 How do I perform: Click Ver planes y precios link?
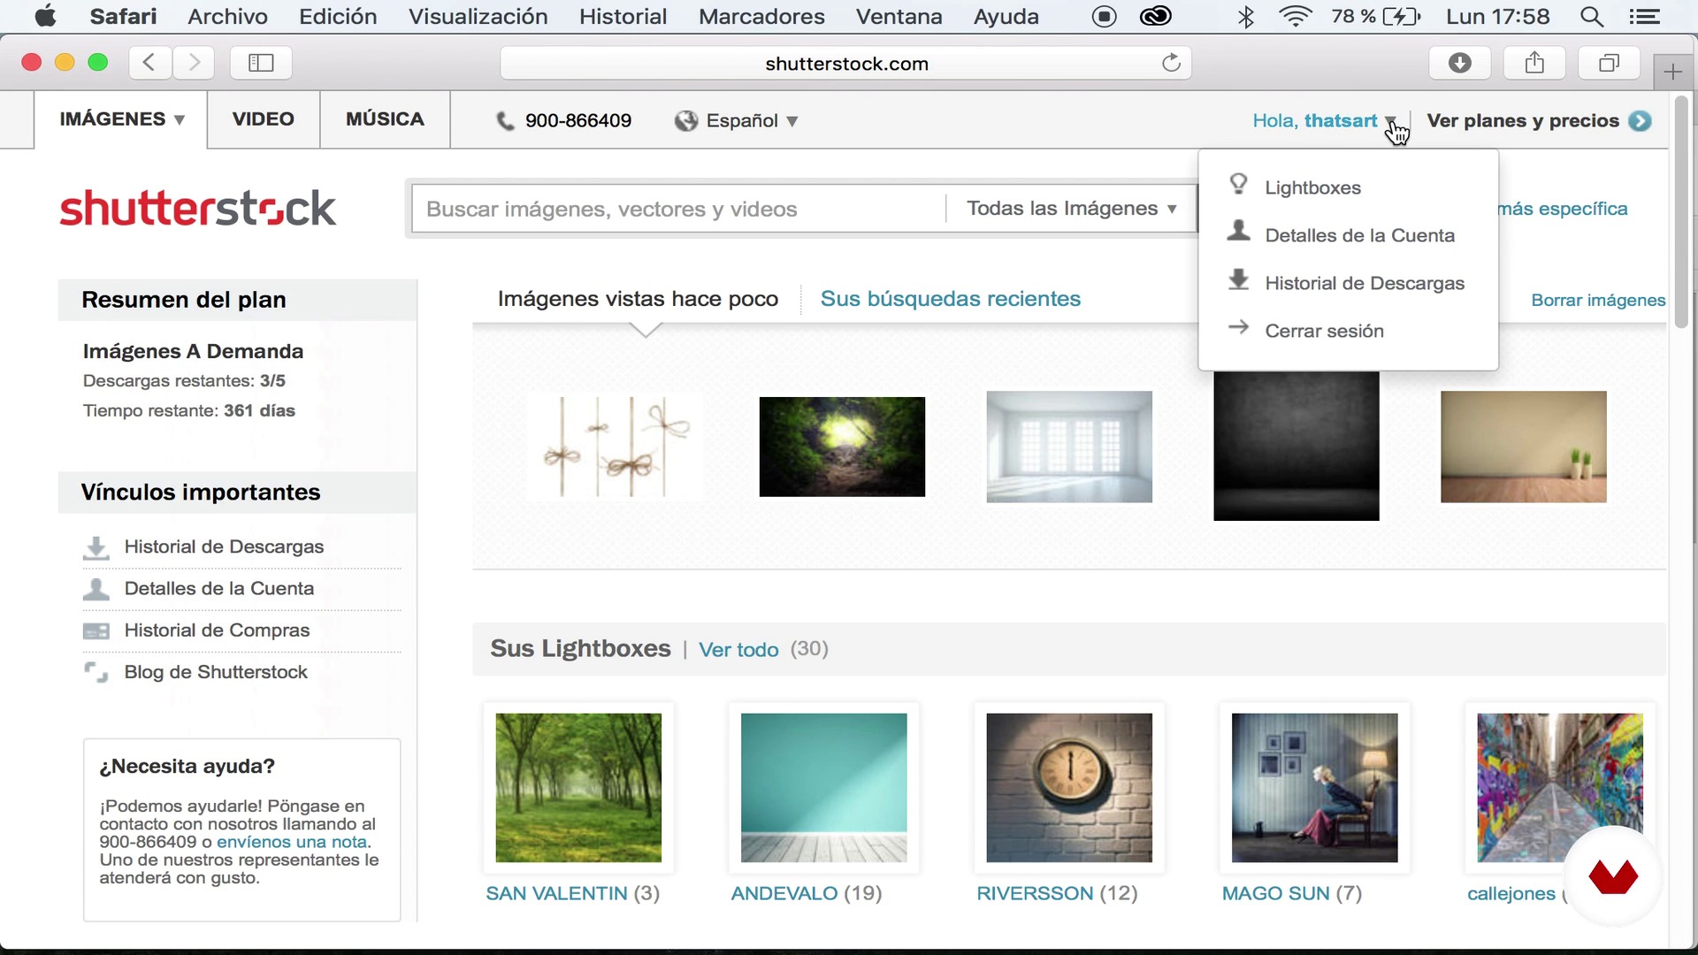(1523, 121)
